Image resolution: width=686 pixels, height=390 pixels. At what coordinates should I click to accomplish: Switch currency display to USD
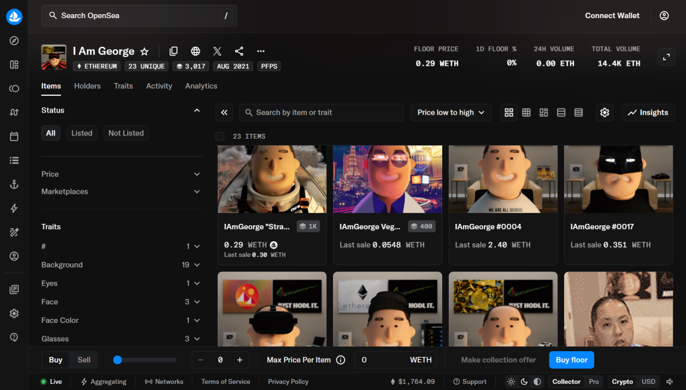click(x=648, y=382)
